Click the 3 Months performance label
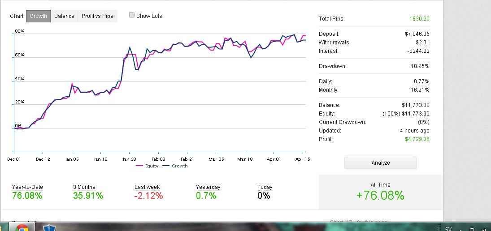491x231 pixels. coord(84,187)
